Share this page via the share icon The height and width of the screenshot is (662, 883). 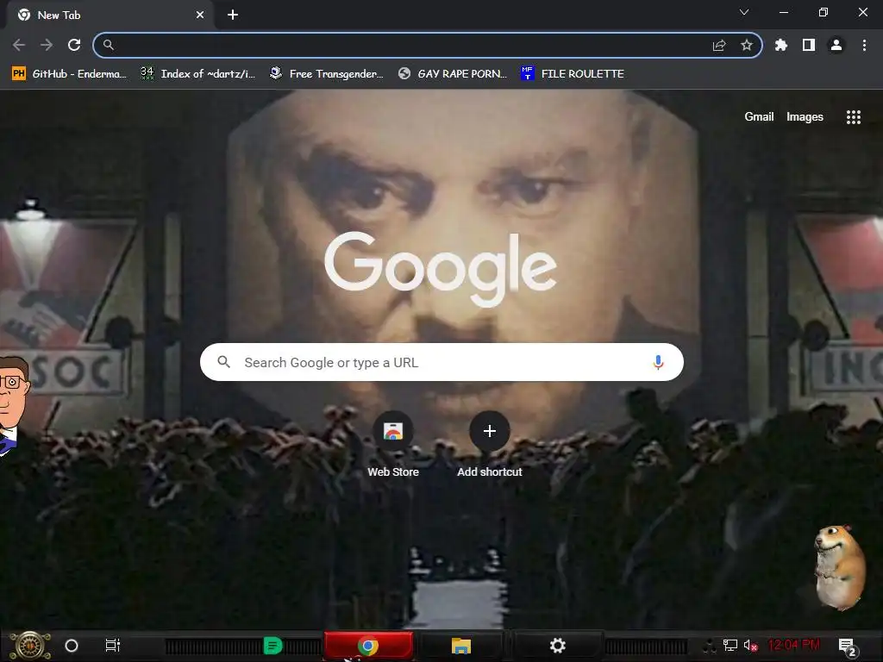click(x=719, y=45)
